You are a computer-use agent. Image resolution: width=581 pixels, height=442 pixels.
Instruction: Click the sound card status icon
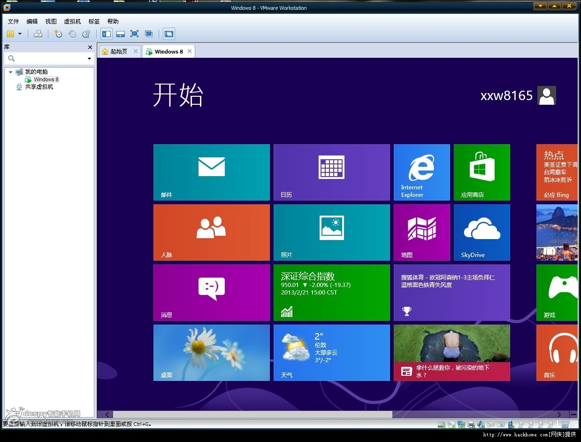point(481,425)
